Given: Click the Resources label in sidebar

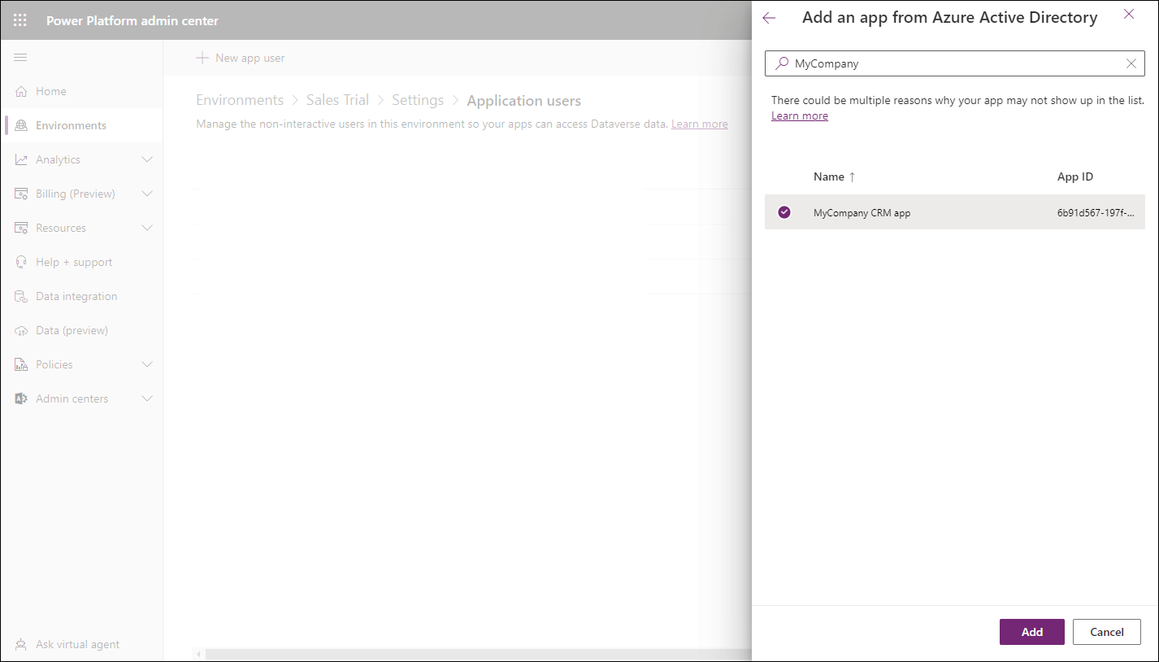Looking at the screenshot, I should 61,228.
